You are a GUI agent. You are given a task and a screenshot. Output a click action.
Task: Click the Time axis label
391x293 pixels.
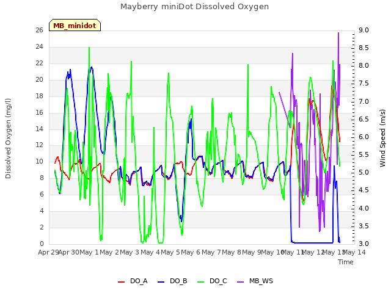tap(346, 262)
